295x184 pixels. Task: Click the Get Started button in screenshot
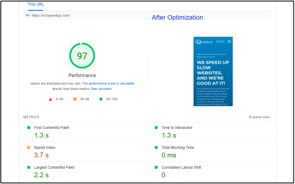[220, 42]
